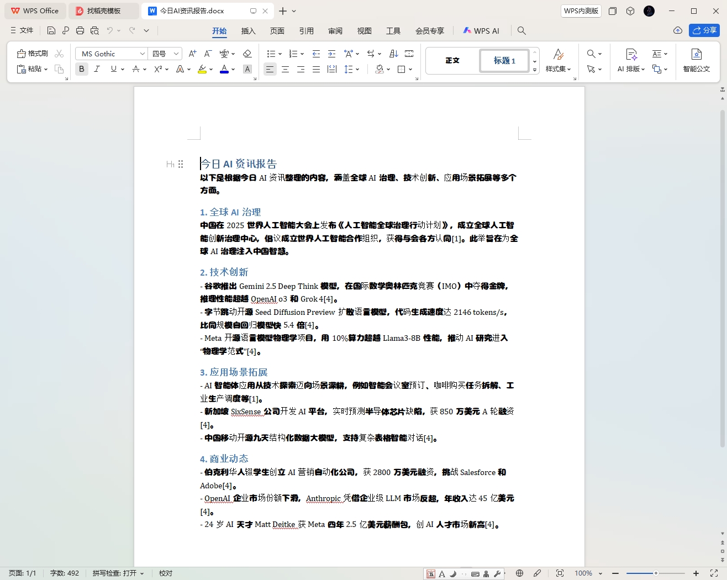Click the 样式集 style set icon
The width and height of the screenshot is (727, 580).
click(x=559, y=54)
